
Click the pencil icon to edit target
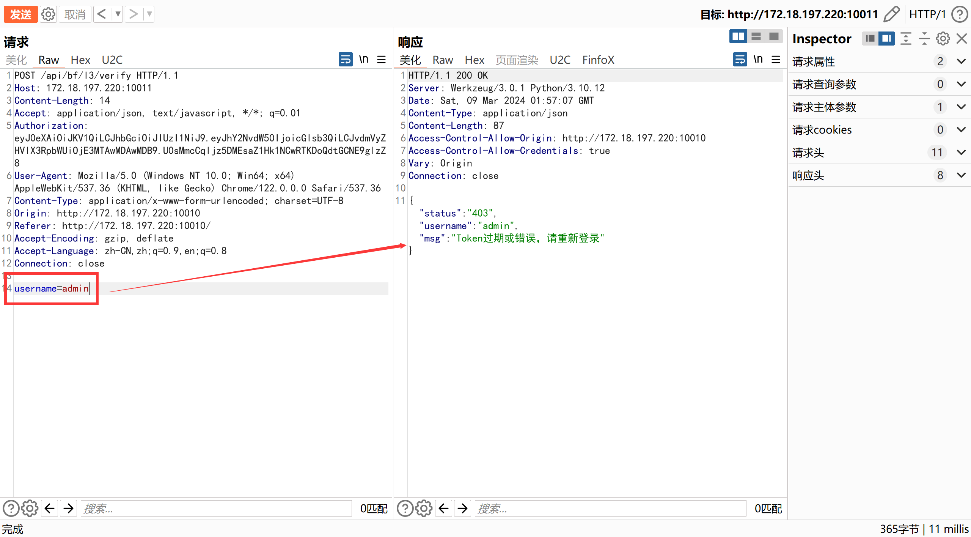tap(891, 14)
